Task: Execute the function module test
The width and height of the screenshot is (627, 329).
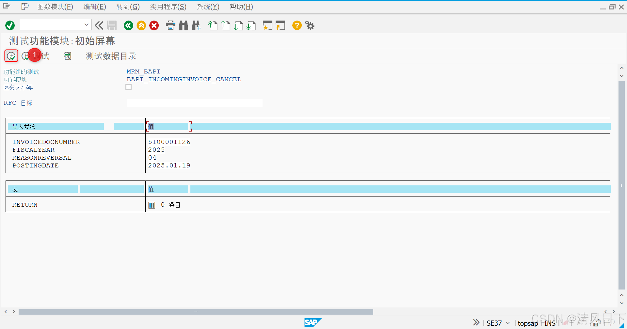Action: point(11,55)
